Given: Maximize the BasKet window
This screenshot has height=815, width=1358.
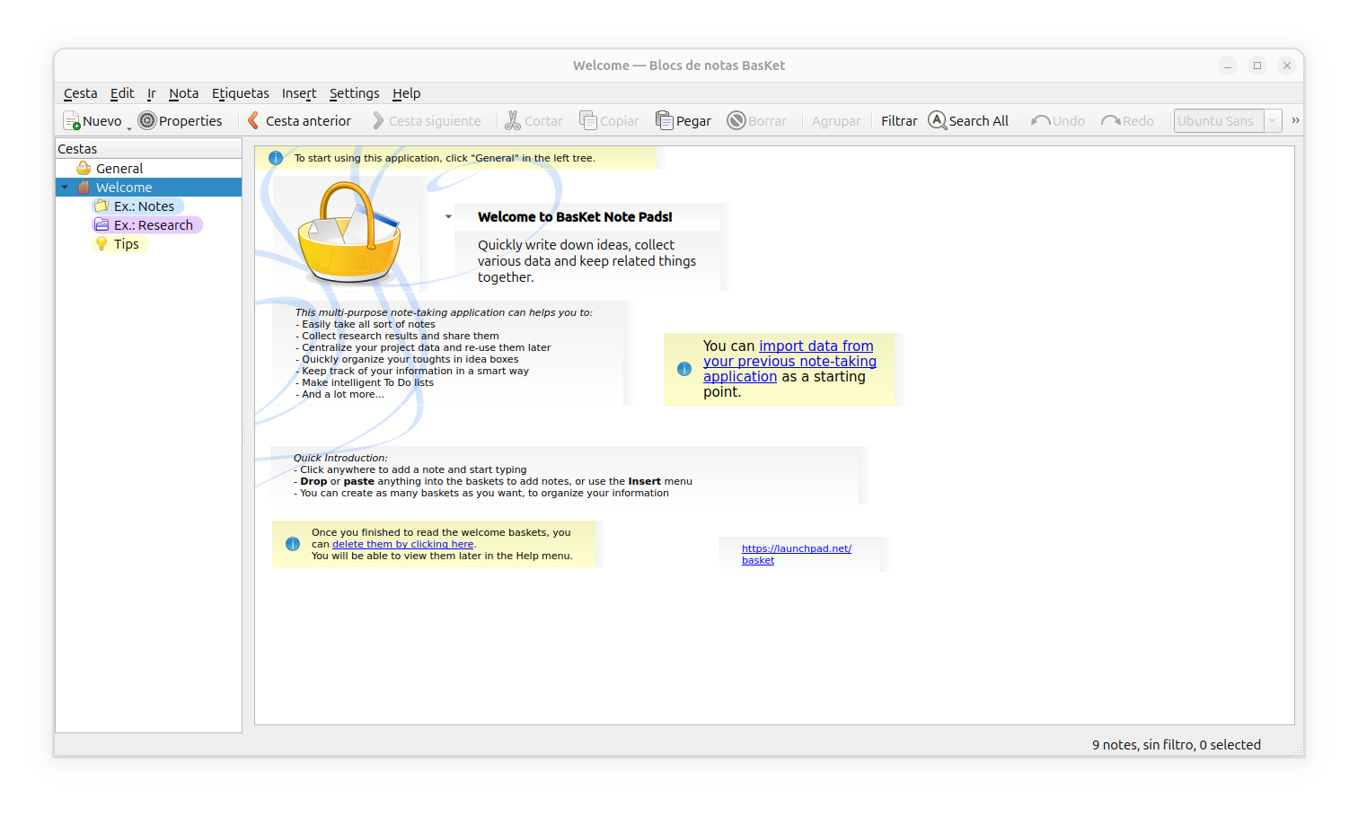Looking at the screenshot, I should pyautogui.click(x=1257, y=66).
